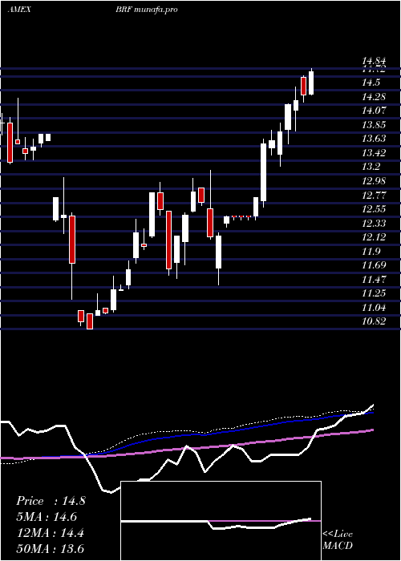Click the 13.63 price axis label
401x561 pixels.
[x=375, y=139]
